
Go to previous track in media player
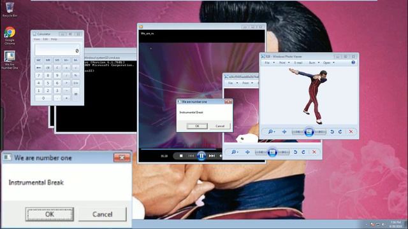point(191,156)
